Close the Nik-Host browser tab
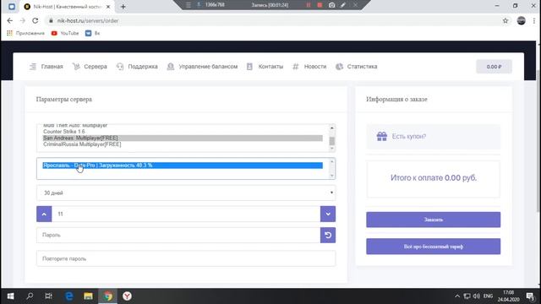This screenshot has height=304, width=541. tap(108, 7)
